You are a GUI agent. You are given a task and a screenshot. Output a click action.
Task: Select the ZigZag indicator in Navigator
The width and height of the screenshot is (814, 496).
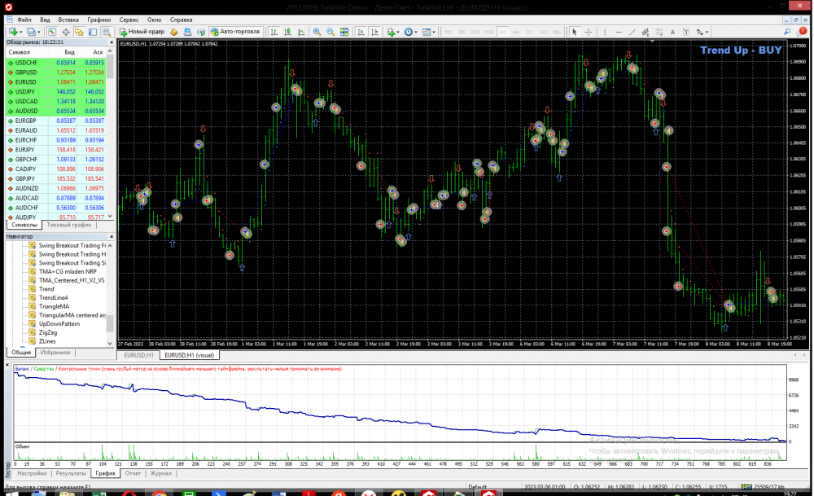tap(48, 332)
